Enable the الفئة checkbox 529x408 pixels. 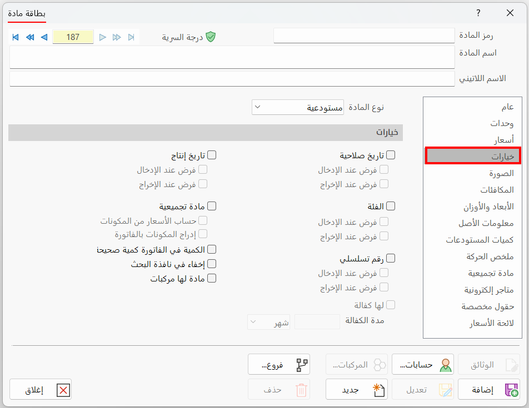click(391, 206)
